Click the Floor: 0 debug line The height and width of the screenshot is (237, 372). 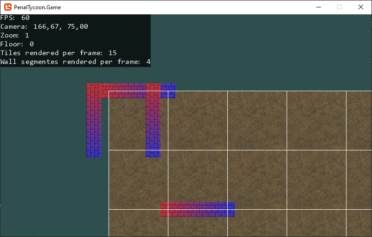(17, 44)
